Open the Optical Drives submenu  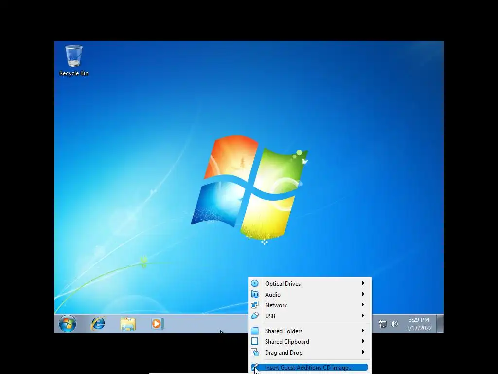(309, 283)
